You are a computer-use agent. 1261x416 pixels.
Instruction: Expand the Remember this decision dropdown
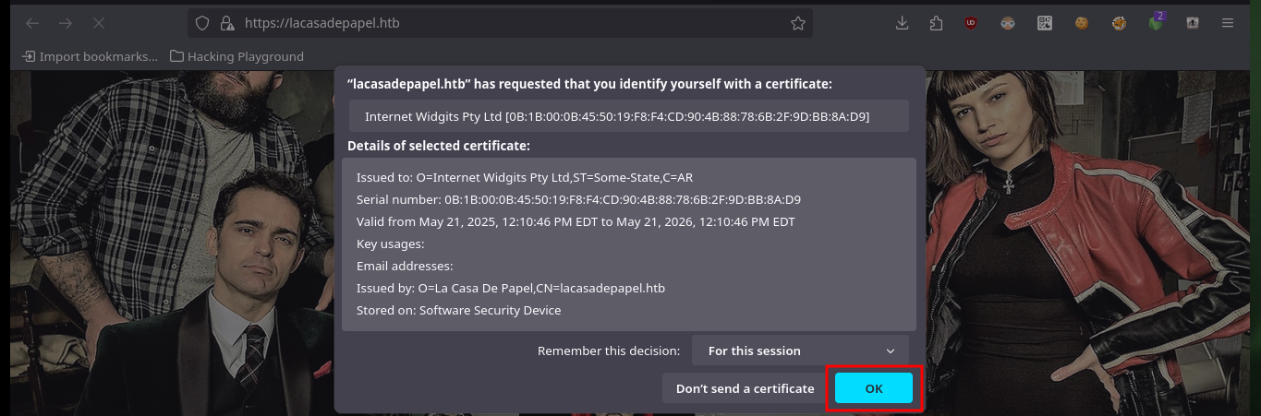coord(800,351)
